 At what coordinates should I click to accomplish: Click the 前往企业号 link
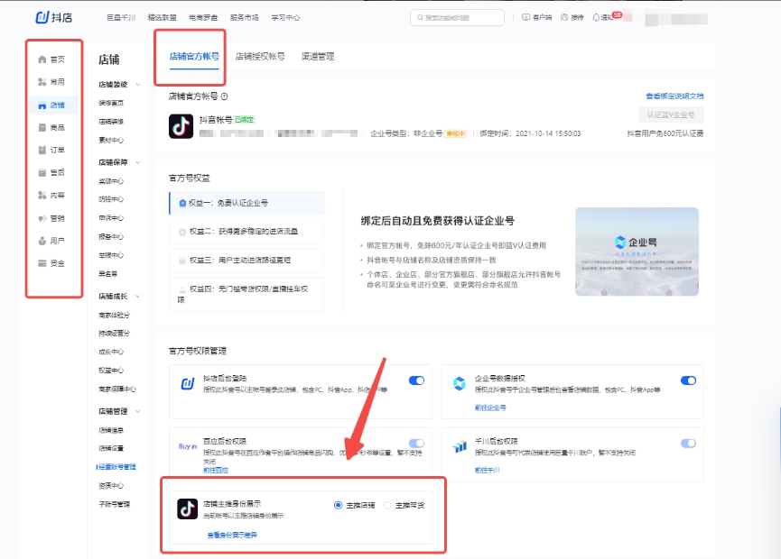[490, 408]
